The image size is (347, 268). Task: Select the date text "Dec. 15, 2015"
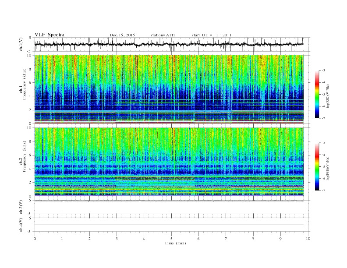pyautogui.click(x=122, y=35)
